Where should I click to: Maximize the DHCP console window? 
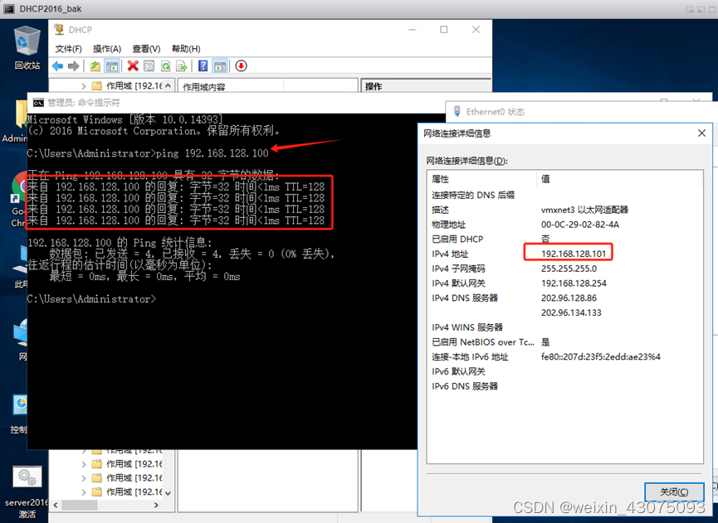click(444, 30)
